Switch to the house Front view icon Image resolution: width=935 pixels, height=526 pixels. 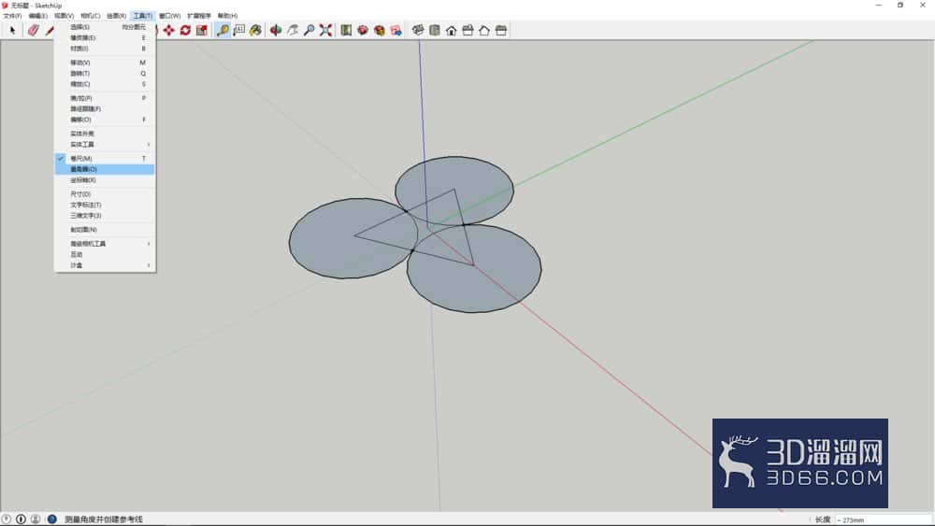452,30
